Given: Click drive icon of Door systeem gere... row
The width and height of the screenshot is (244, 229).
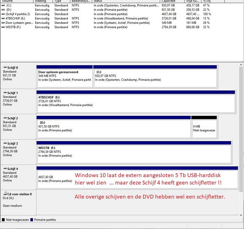Looking at the screenshot, I should (x=3, y=23).
